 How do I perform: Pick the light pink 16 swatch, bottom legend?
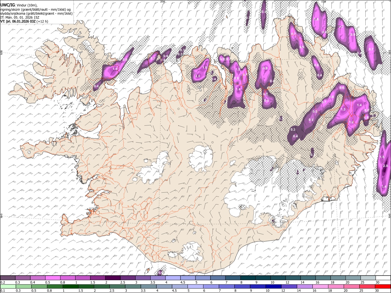point(320,286)
